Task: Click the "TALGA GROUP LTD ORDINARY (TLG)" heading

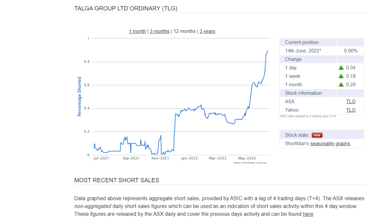Action: [126, 8]
